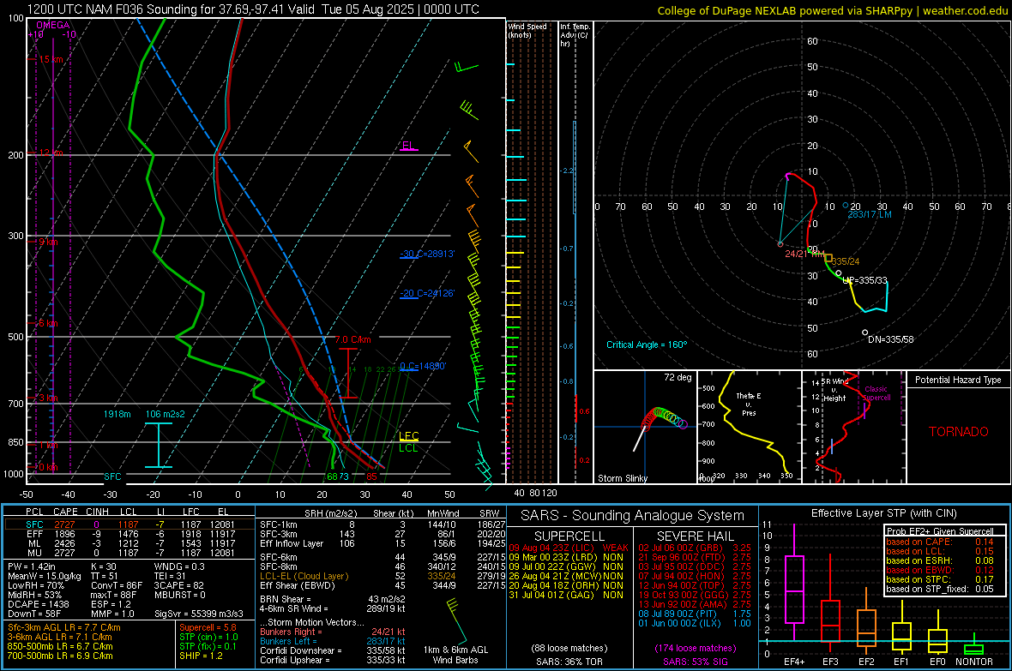Select the 08 Jul 89 00Z (PIT) hail analogue
Viewport: 1012px width, 671px height.
pos(695,614)
